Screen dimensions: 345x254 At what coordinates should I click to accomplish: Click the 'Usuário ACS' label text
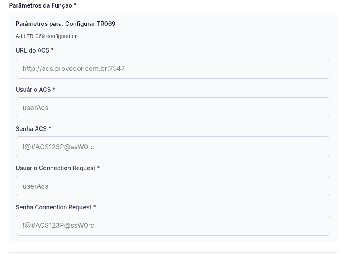[33, 89]
